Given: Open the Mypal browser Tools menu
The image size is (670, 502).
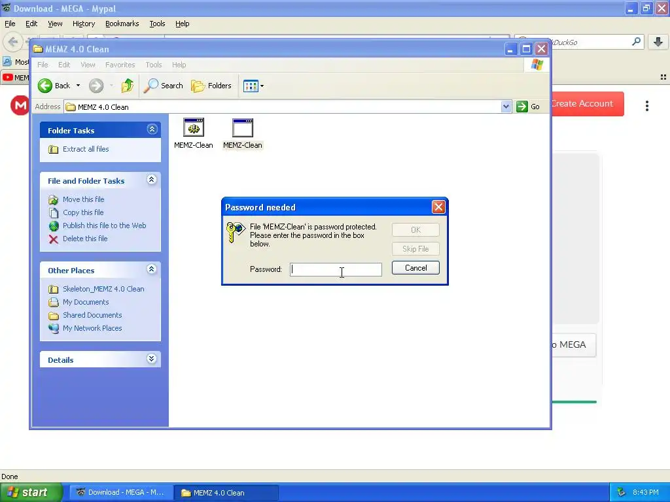Looking at the screenshot, I should pyautogui.click(x=157, y=24).
